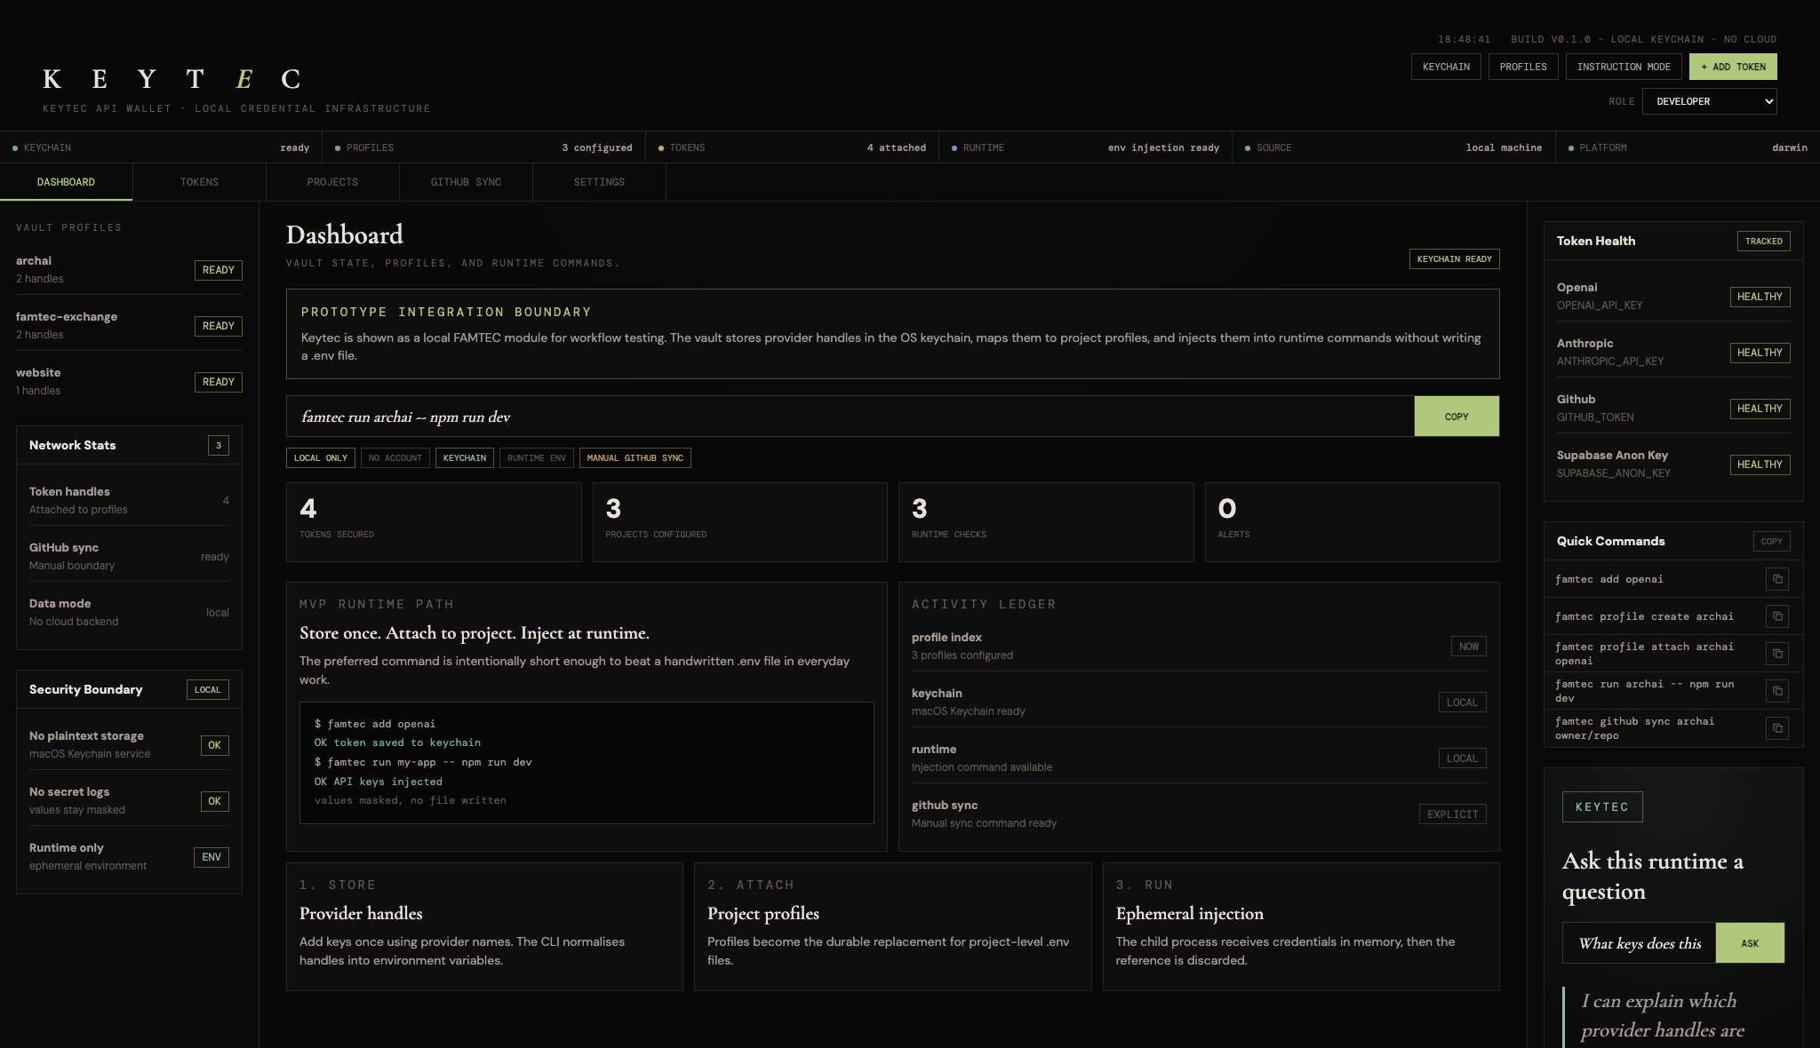Switch to the Dashboard tab
Image resolution: width=1820 pixels, height=1048 pixels.
click(66, 182)
